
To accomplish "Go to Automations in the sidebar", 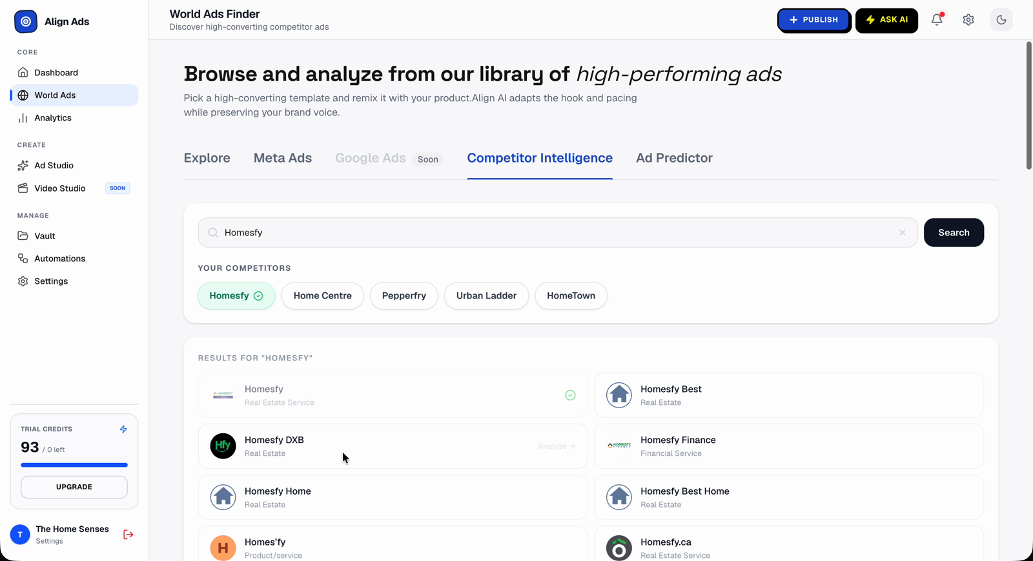I will coord(74,259).
